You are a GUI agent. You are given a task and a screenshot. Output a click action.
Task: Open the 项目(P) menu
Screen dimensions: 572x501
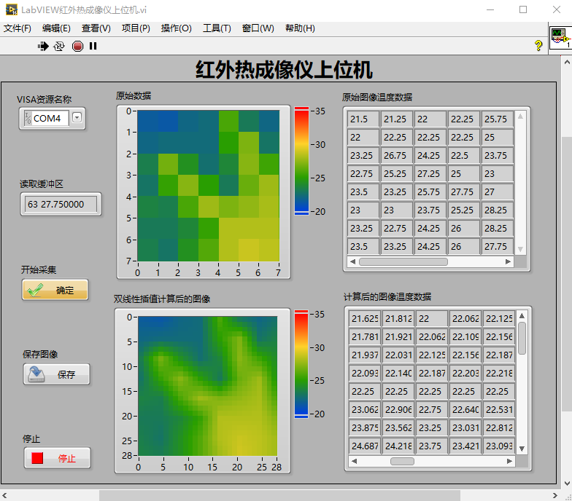click(136, 28)
